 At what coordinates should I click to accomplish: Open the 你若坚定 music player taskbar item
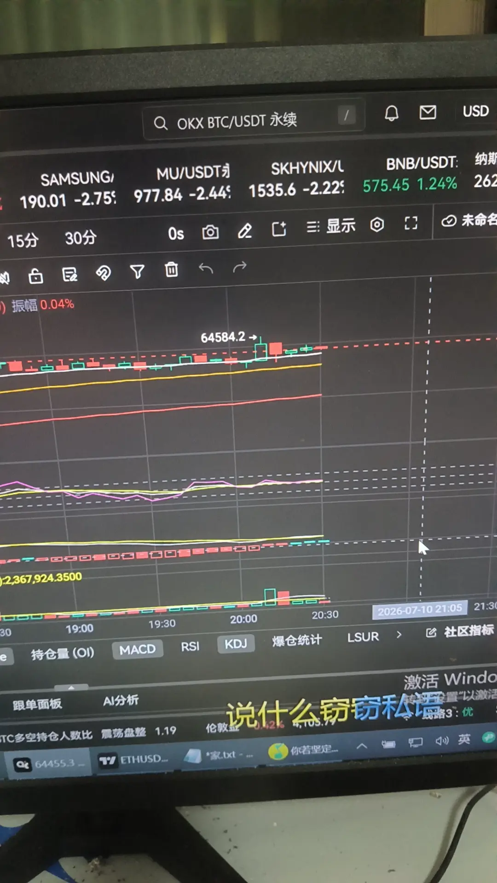[304, 751]
